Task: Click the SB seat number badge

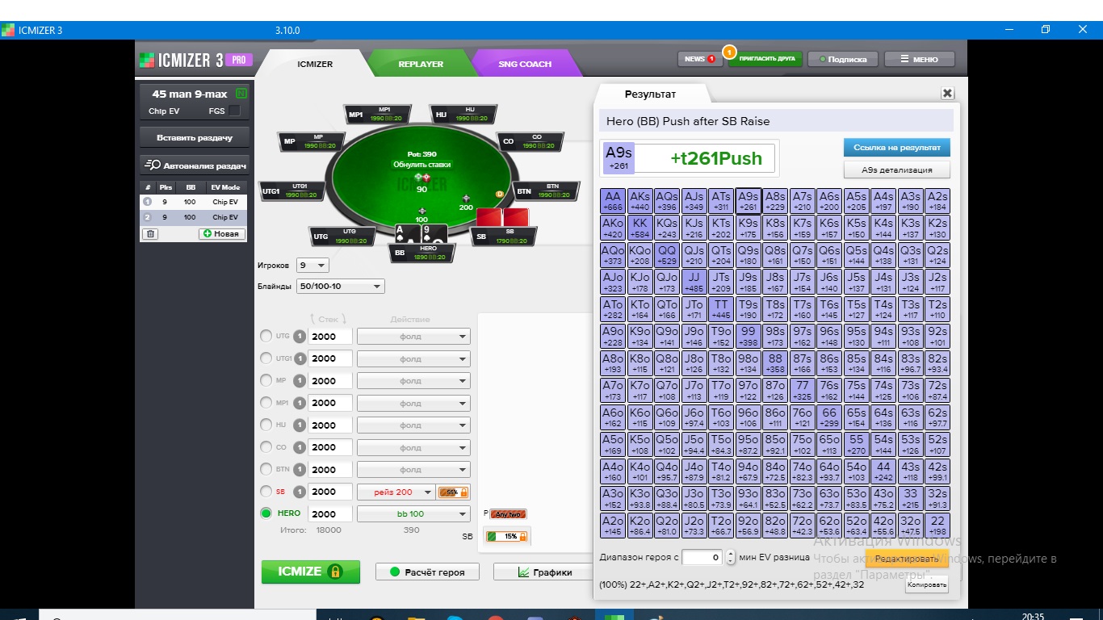Action: pos(299,492)
